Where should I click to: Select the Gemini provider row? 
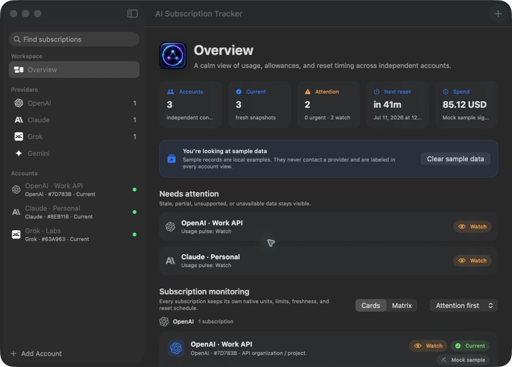[x=74, y=153]
